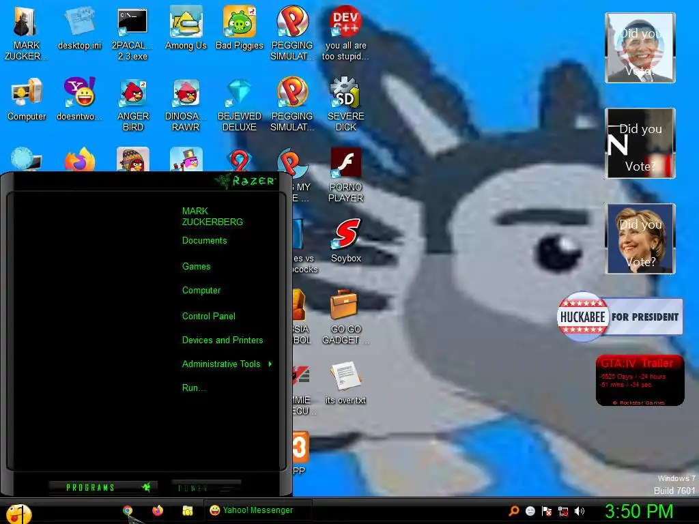
Task: Launch DINOSA... RAWR shortcut
Action: pos(186,104)
